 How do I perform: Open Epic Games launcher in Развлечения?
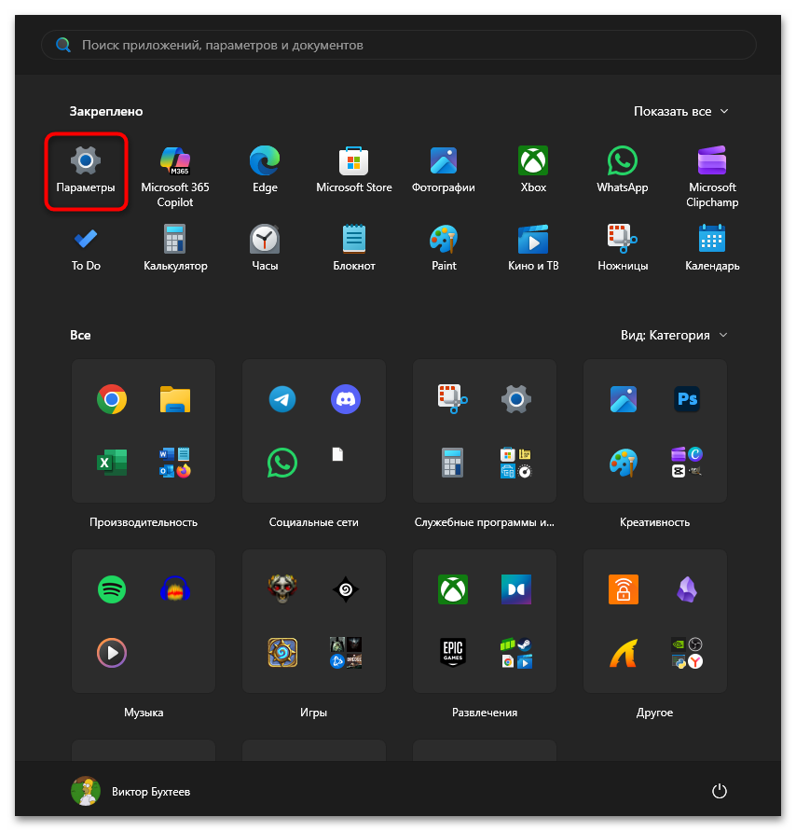tap(453, 651)
